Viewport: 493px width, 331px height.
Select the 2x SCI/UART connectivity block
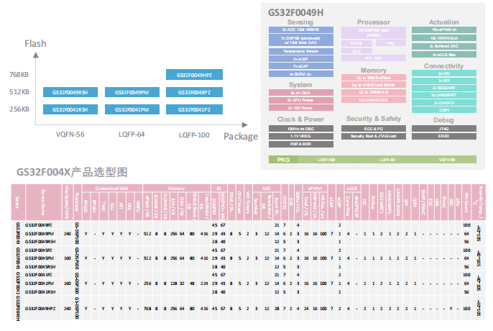444,88
